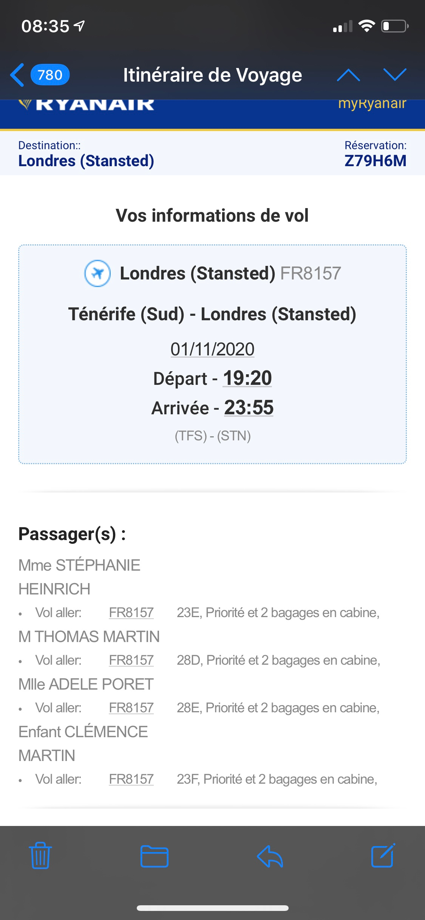Compose new message with pencil icon

(383, 855)
